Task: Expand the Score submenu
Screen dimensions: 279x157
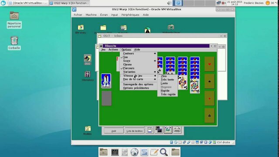Action: pyautogui.click(x=139, y=61)
